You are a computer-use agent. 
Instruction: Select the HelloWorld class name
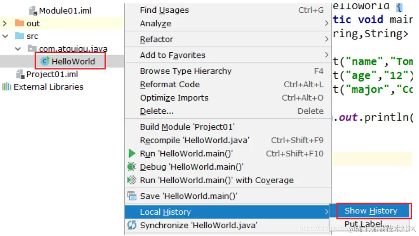coord(73,61)
